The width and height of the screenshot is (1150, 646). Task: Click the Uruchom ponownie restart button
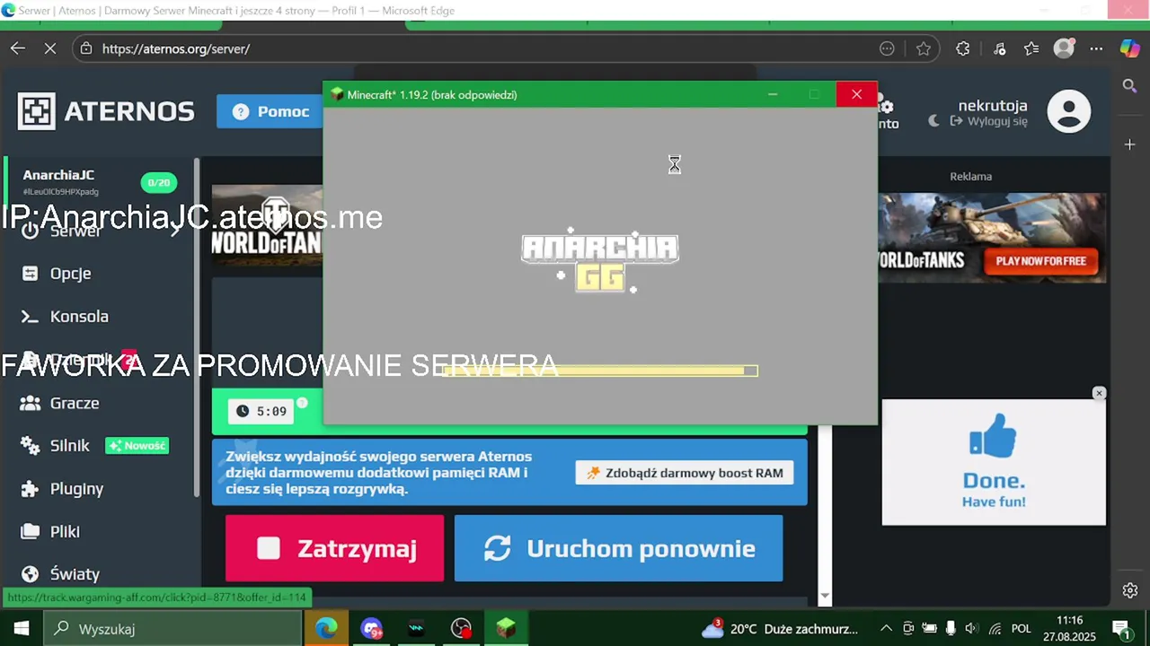click(x=618, y=548)
